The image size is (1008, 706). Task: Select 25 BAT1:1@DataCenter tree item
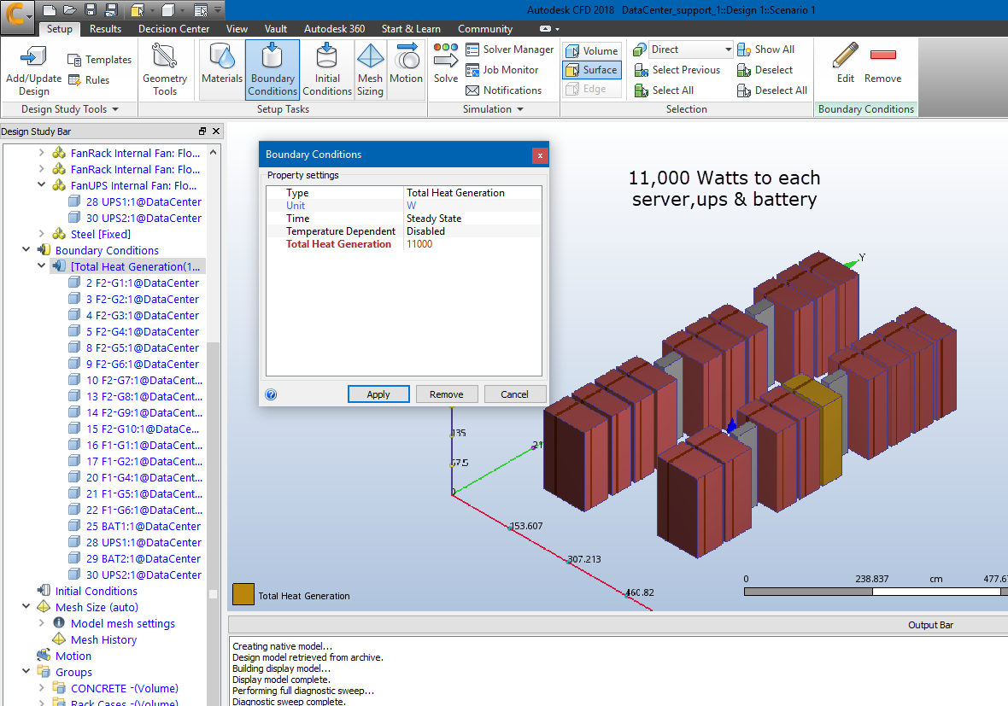(x=143, y=526)
